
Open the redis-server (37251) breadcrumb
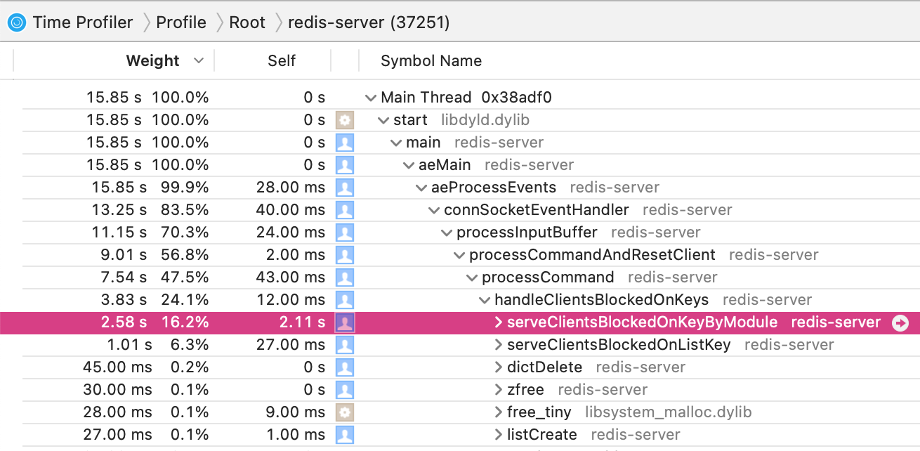(x=369, y=22)
